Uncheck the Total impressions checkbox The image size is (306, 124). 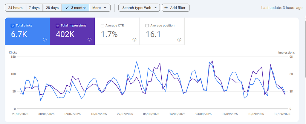[57, 26]
